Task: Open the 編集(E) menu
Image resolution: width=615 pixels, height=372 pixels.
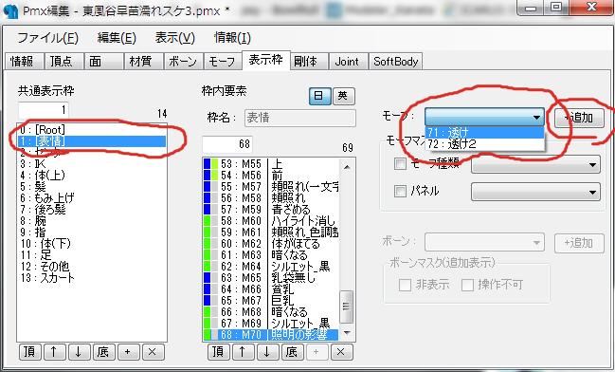Action: pos(117,38)
